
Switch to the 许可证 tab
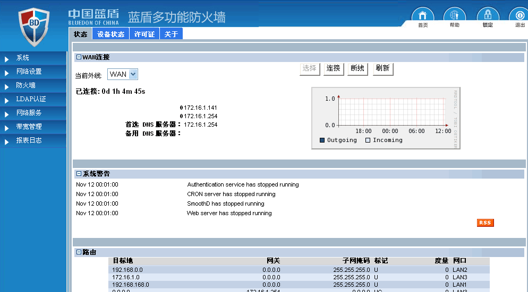(144, 34)
